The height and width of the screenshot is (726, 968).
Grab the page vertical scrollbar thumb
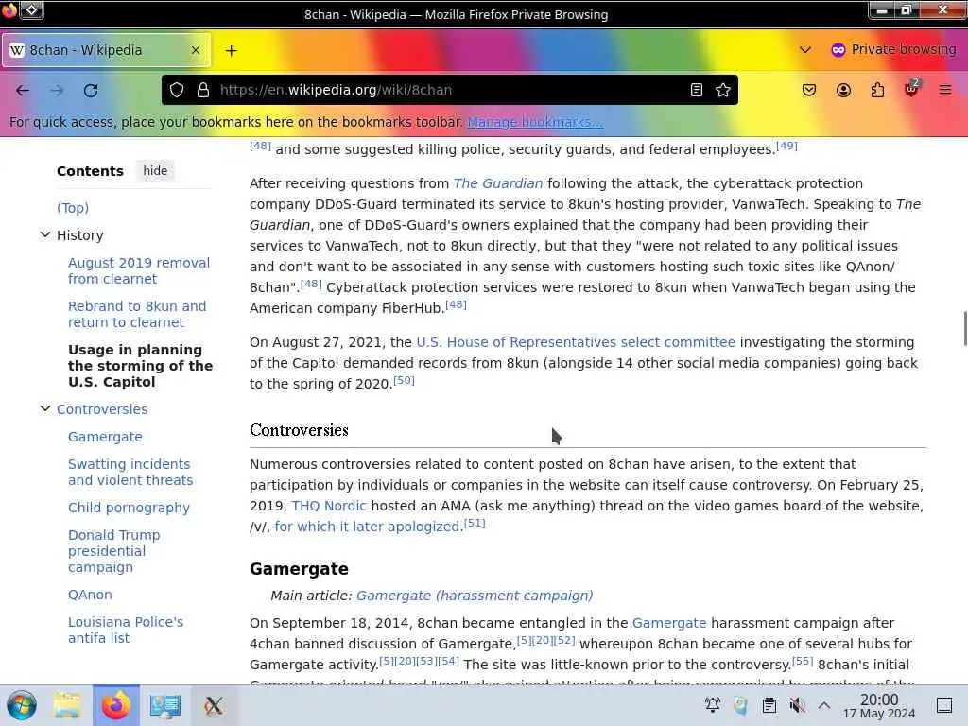(x=964, y=329)
